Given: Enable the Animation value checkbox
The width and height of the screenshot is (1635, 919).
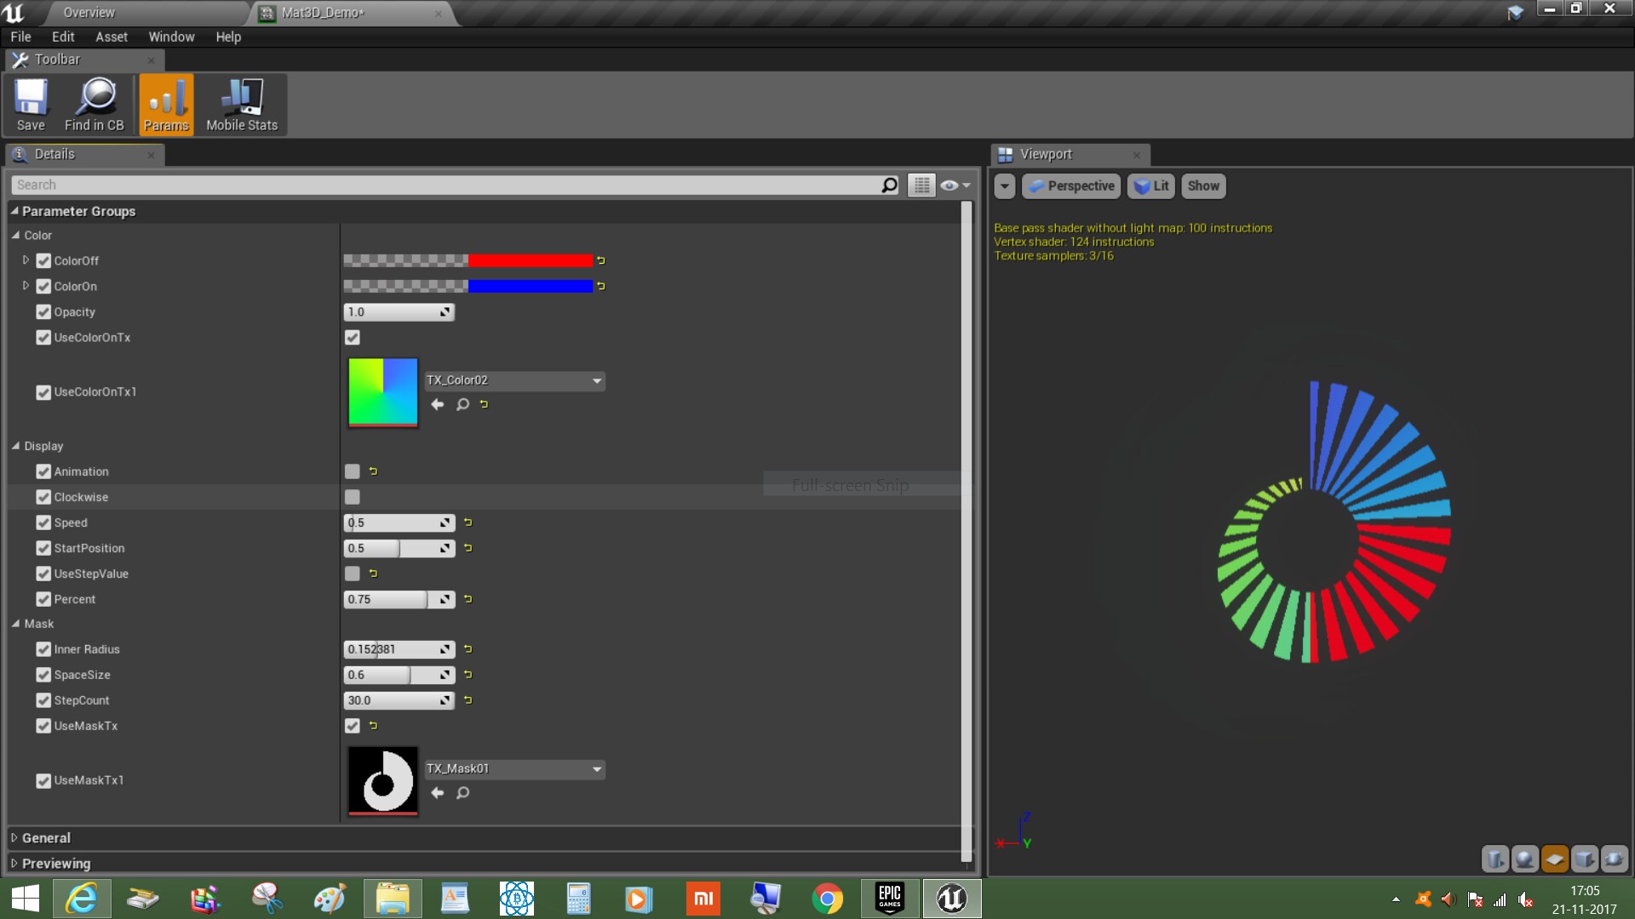Looking at the screenshot, I should point(352,471).
